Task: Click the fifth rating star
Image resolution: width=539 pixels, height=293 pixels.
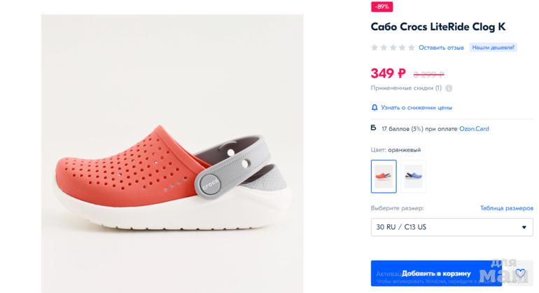Action: (x=412, y=48)
